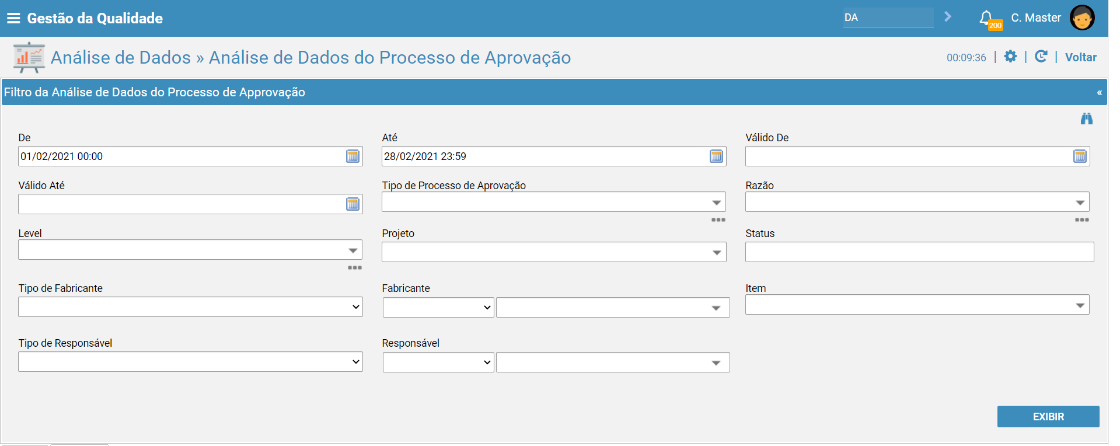Open the small Responsável type select
Viewport: 1120px width, 446px height.
click(438, 362)
